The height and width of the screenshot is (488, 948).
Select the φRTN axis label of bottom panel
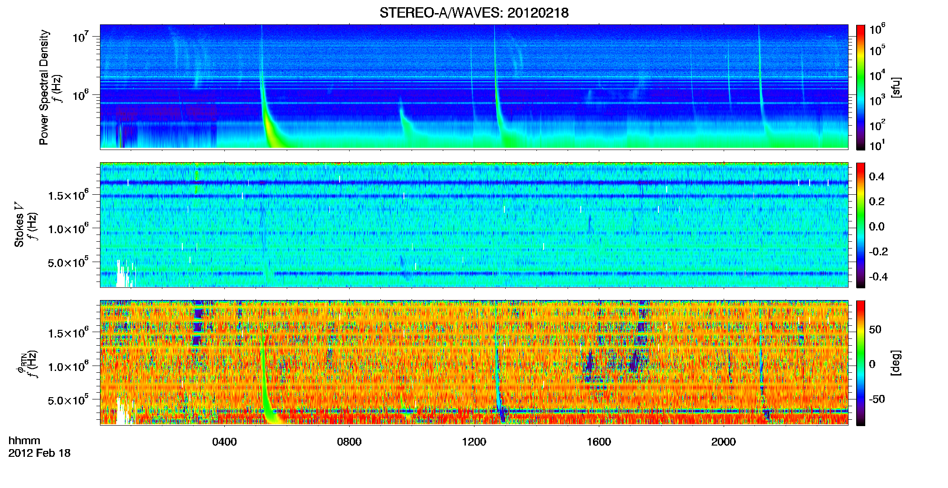tap(20, 364)
